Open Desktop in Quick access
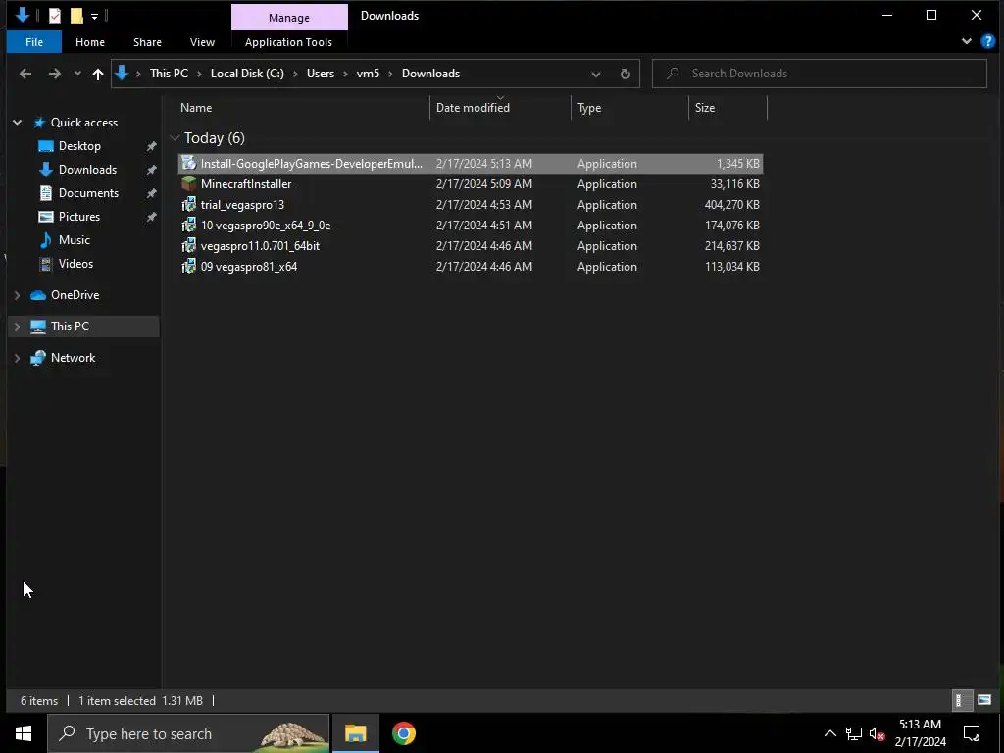Viewport: 1004px width, 753px height. [79, 146]
